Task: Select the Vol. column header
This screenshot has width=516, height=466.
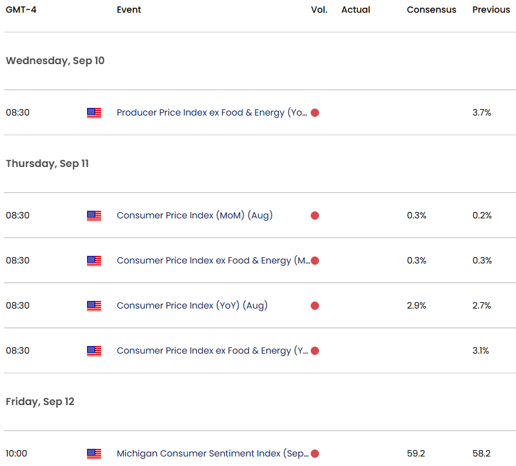Action: [319, 10]
